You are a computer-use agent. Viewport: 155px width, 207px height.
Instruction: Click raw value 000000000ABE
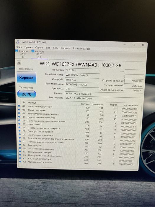click(x=129, y=112)
